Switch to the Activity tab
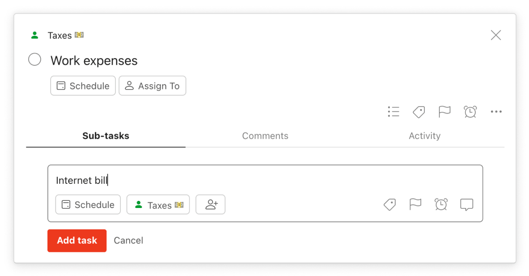529x276 pixels. click(424, 136)
